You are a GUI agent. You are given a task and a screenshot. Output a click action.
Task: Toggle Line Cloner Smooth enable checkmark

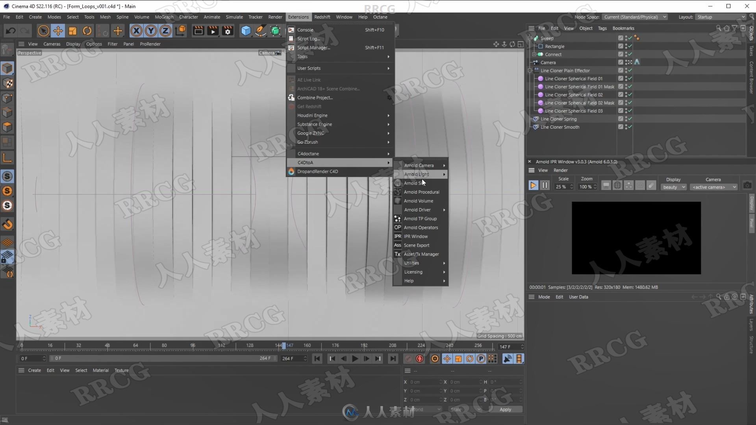pos(630,127)
